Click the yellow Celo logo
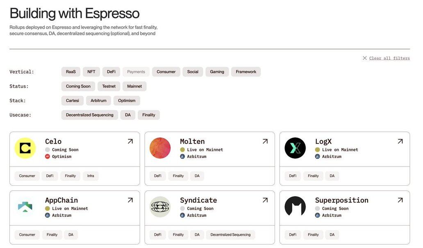 tap(25, 148)
